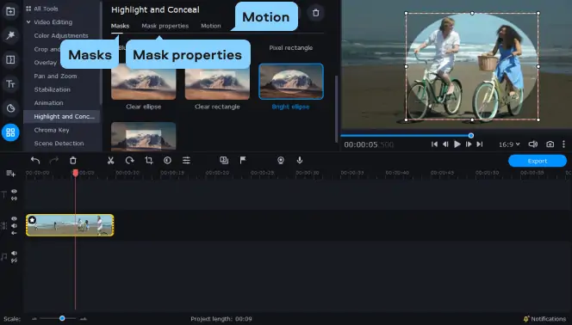572x325 pixels.
Task: Rotate the clip using toolbar icon
Action: (129, 160)
